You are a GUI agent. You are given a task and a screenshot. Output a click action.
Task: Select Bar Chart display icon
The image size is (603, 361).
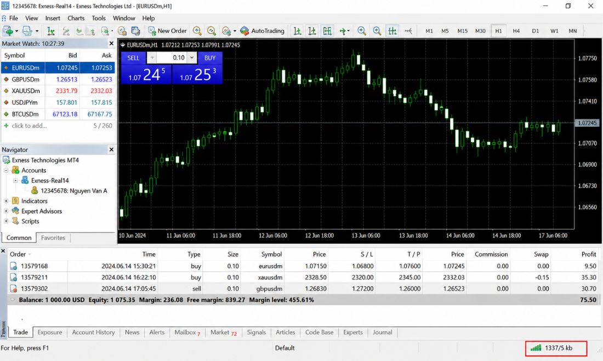pos(297,31)
